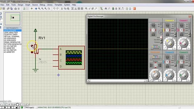Click the Design Explorer icon

(113, 8)
